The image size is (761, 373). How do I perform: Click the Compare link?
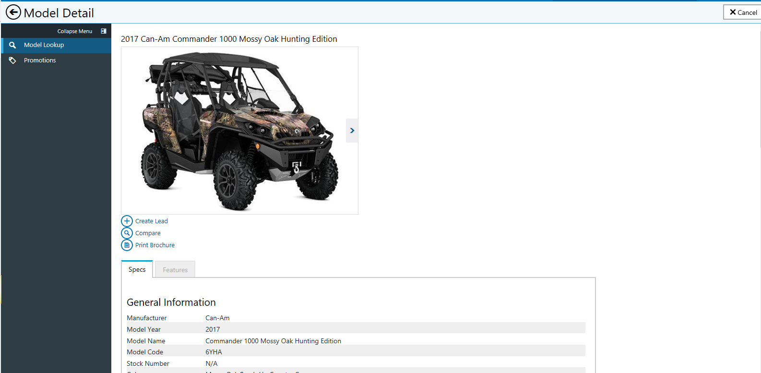click(148, 233)
